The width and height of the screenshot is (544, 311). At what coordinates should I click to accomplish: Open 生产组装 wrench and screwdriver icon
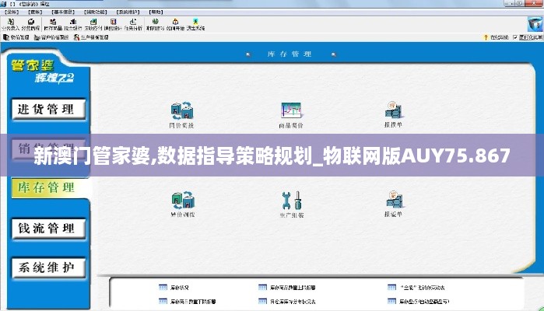[x=291, y=204]
